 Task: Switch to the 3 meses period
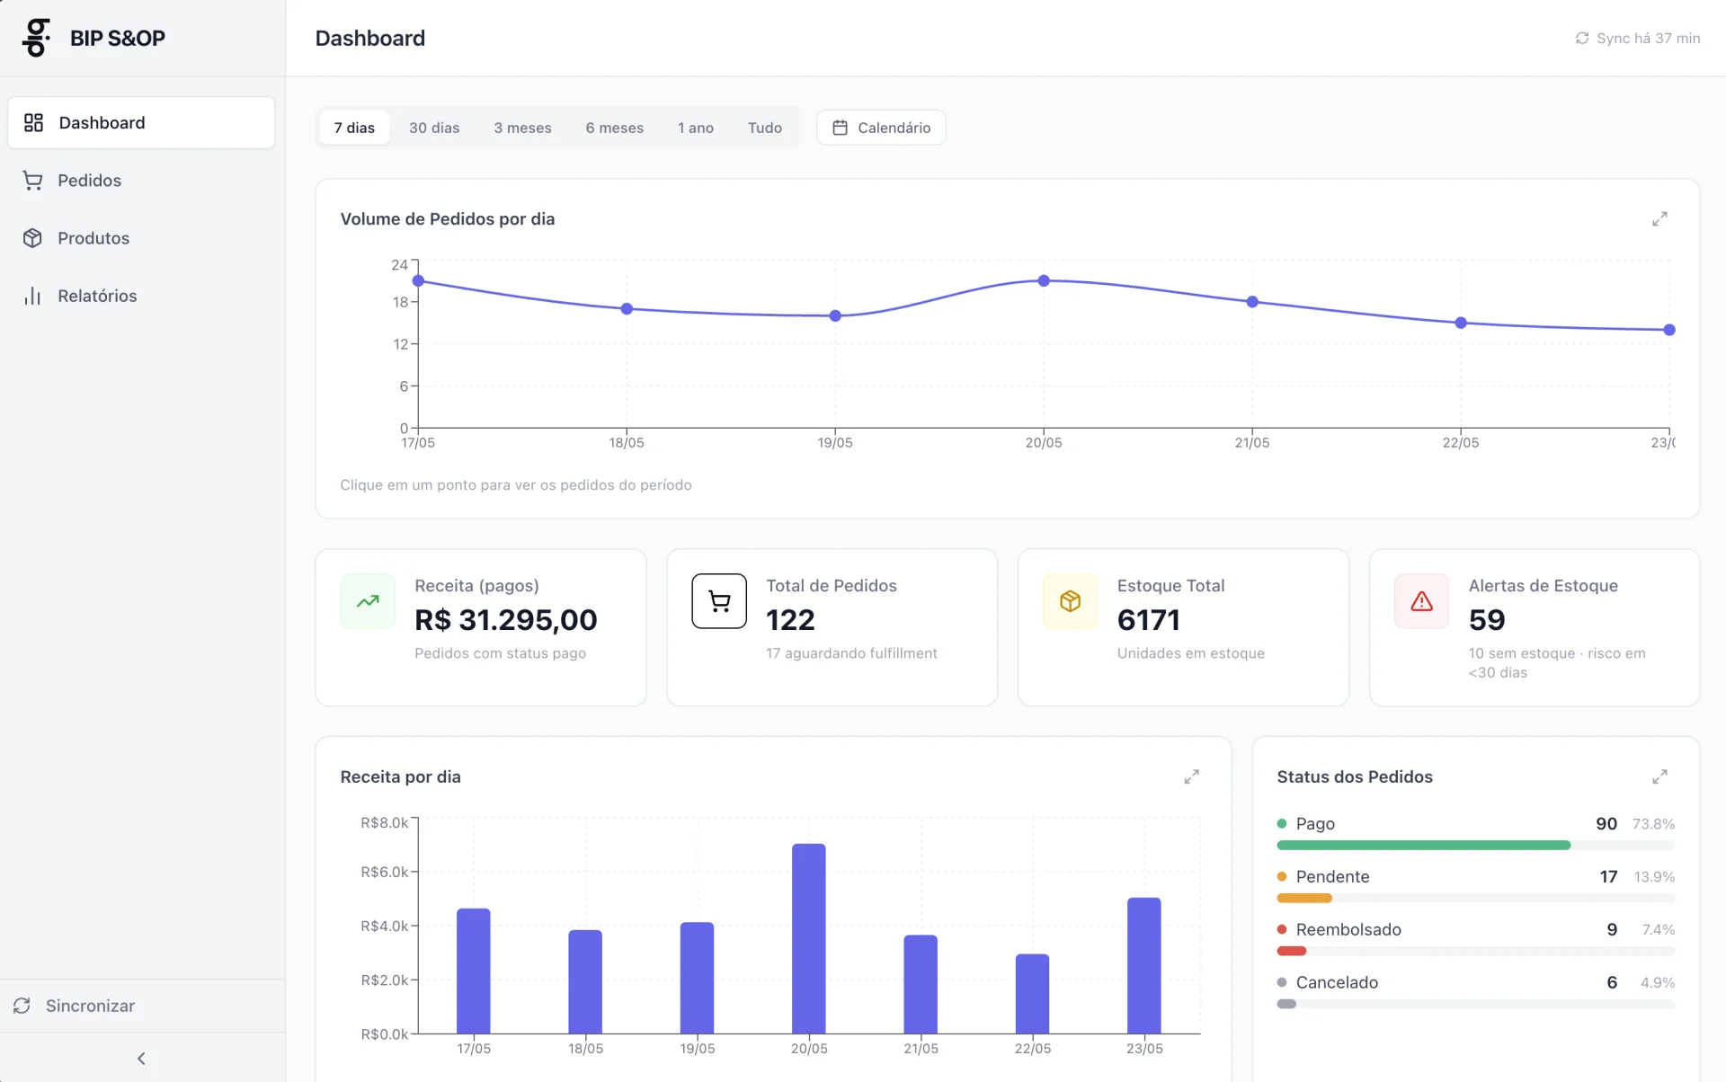[522, 128]
